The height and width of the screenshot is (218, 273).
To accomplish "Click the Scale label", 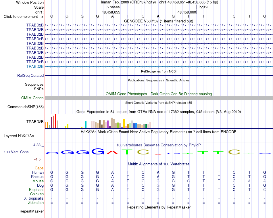I will pyautogui.click(x=39, y=7).
